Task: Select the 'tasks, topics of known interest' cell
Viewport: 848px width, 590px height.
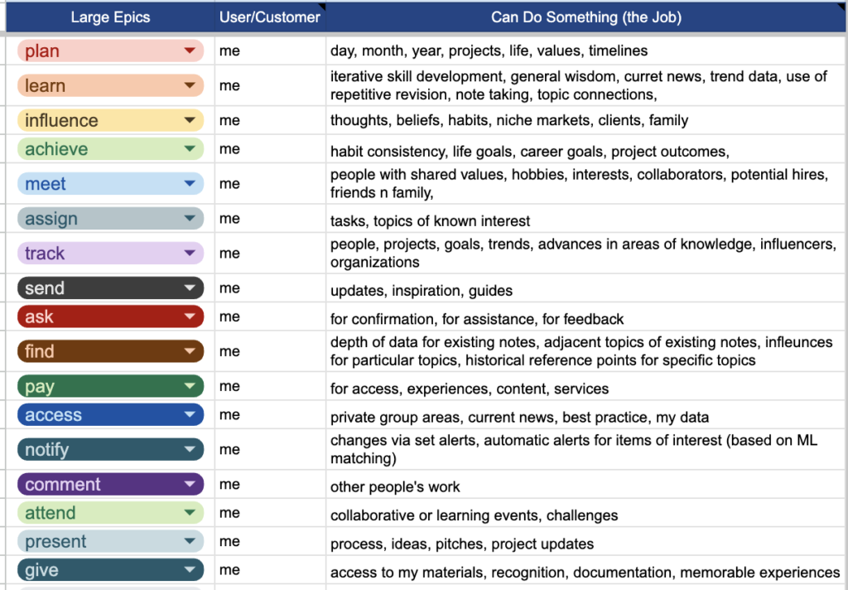Action: (586, 220)
